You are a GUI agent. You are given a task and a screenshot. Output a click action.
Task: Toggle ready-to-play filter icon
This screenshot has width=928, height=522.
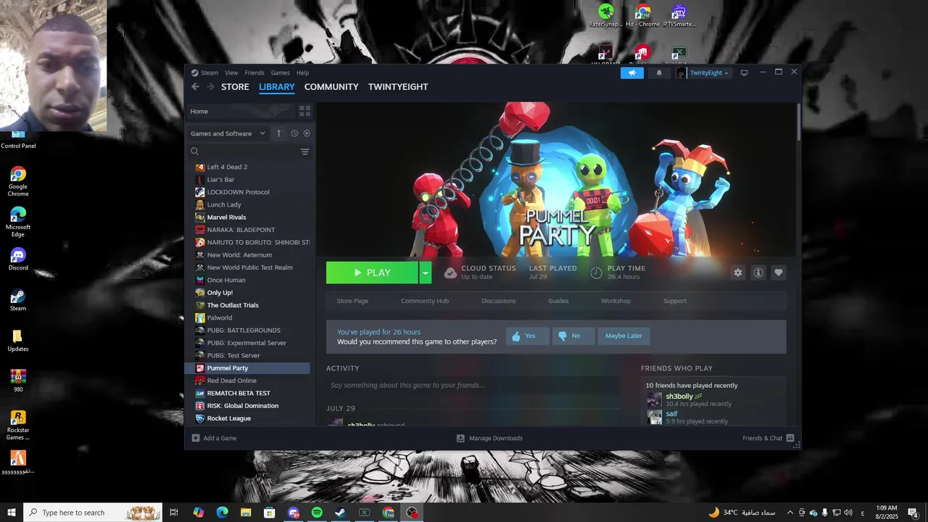[307, 133]
